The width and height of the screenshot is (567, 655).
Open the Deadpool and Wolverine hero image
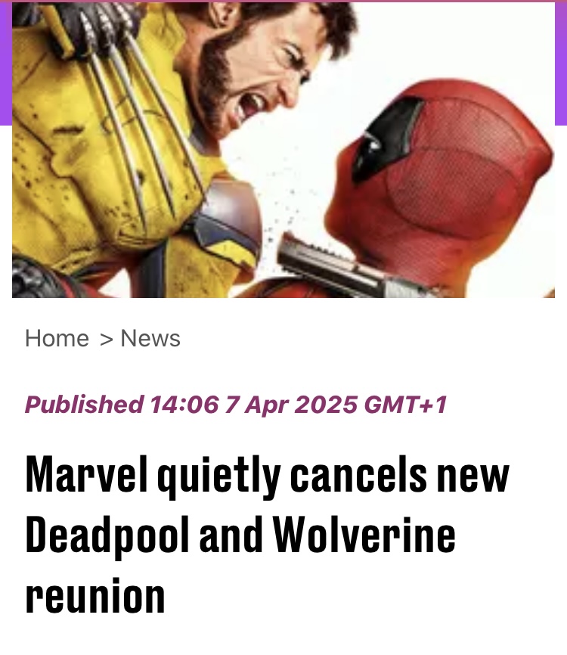[x=283, y=150]
